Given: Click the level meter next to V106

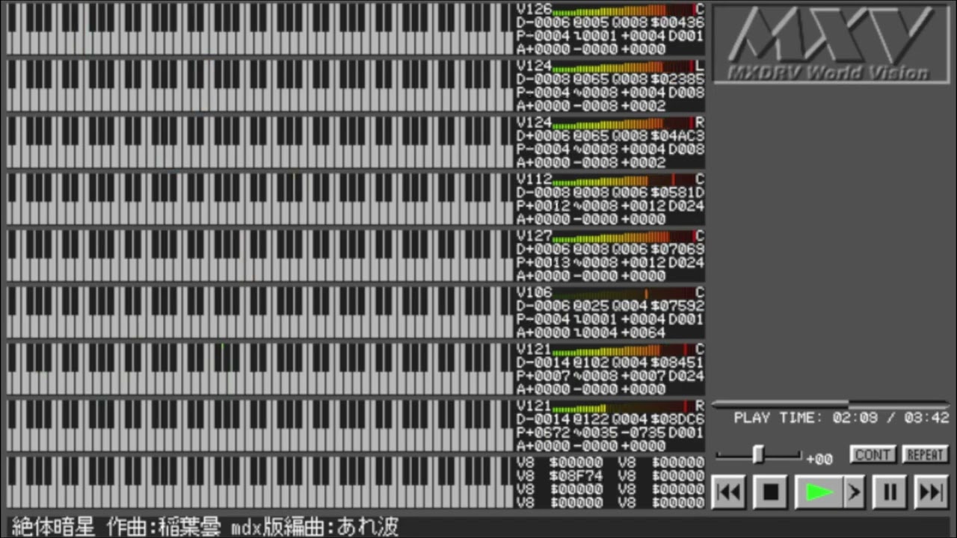Looking at the screenshot, I should pos(624,294).
